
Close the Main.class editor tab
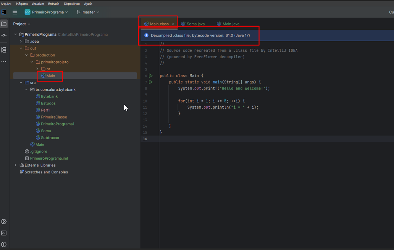click(x=173, y=24)
